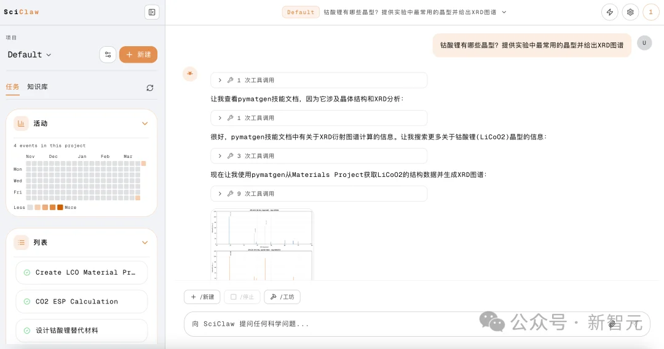
Task: Open Create LCO Material task
Action: [x=81, y=272]
